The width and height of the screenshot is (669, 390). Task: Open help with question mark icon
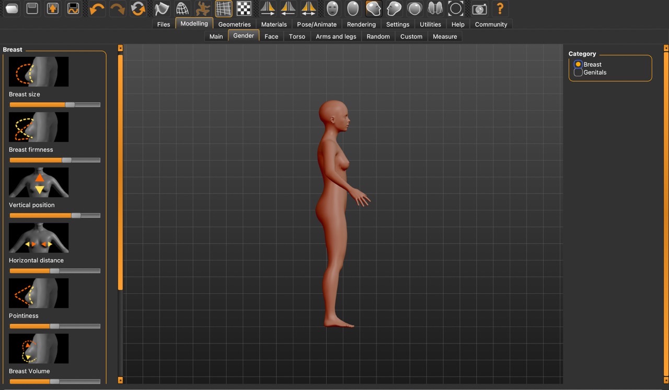point(500,8)
